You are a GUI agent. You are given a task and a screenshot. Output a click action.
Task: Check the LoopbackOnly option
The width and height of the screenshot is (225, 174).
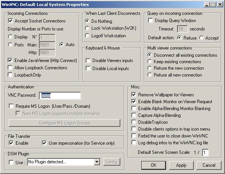[10, 75]
